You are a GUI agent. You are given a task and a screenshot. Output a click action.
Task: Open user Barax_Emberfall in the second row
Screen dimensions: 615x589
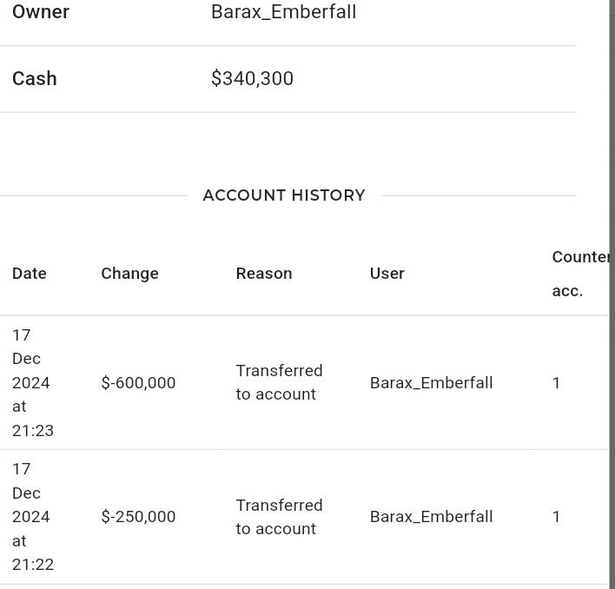432,517
